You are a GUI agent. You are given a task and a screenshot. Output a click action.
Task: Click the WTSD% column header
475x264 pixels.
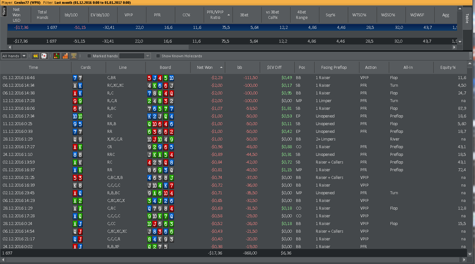click(359, 15)
